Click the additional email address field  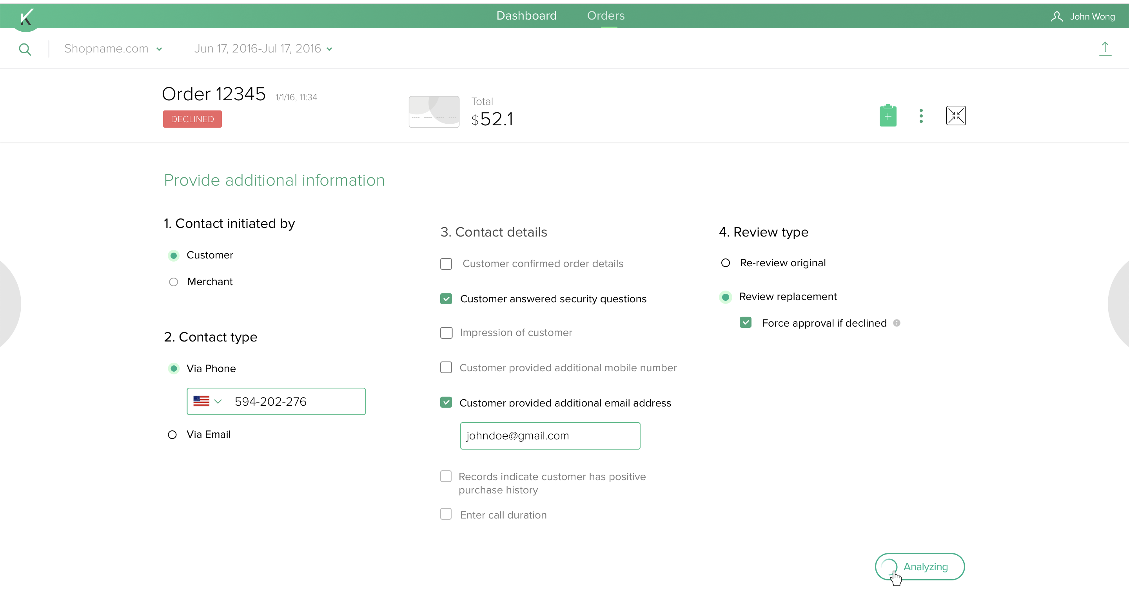(x=550, y=436)
